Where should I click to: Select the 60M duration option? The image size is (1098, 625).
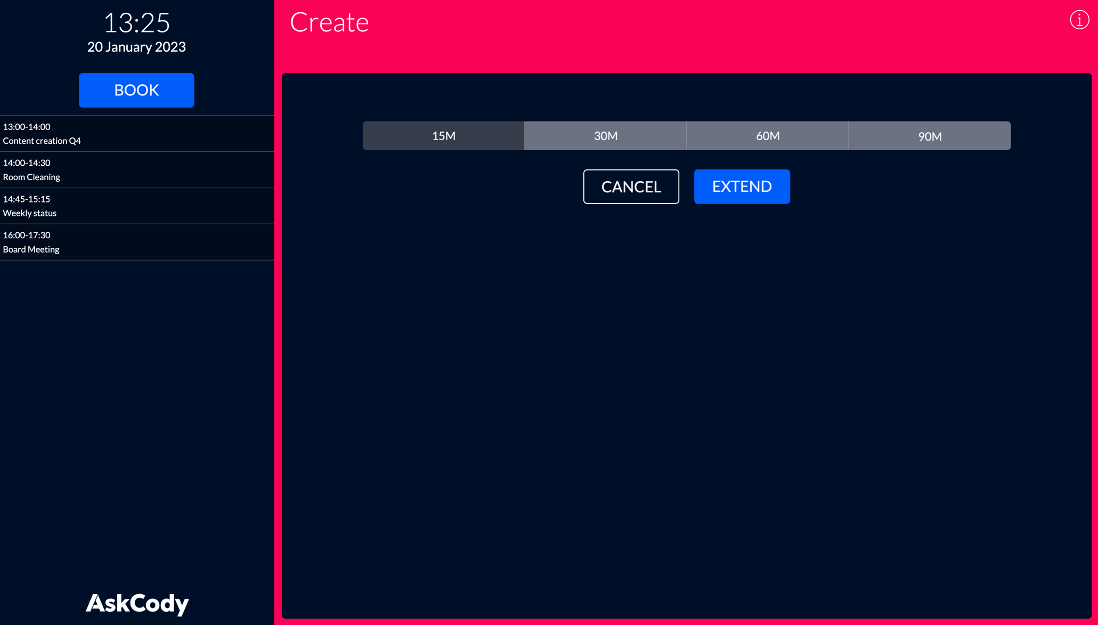pyautogui.click(x=768, y=135)
